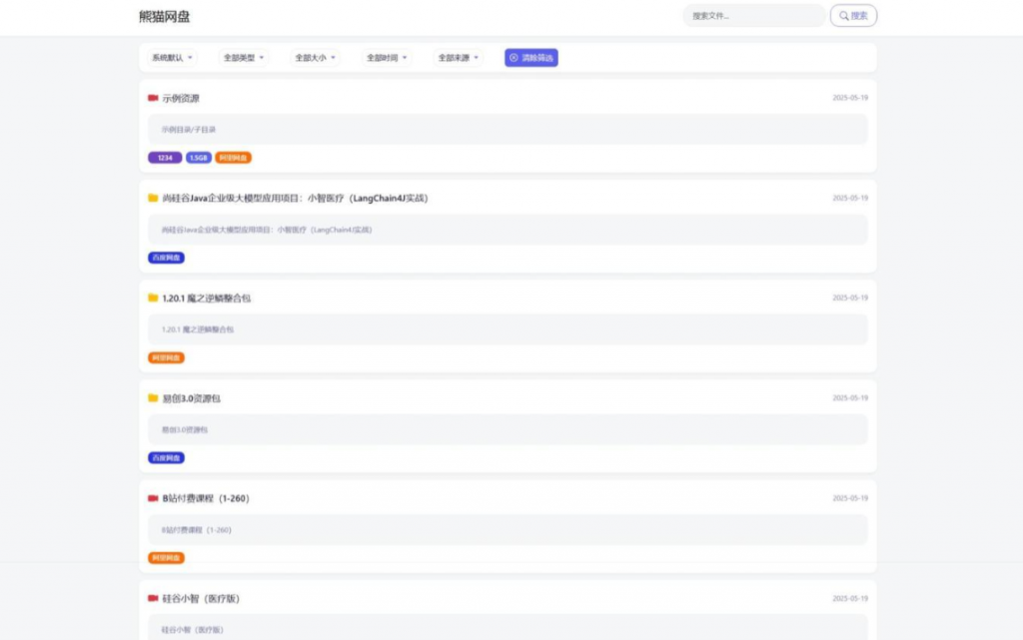
Task: Open the 系统默认 sort dropdown
Action: pyautogui.click(x=173, y=58)
